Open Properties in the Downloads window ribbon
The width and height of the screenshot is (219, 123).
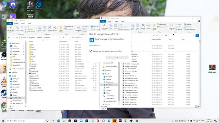[x=172, y=26]
